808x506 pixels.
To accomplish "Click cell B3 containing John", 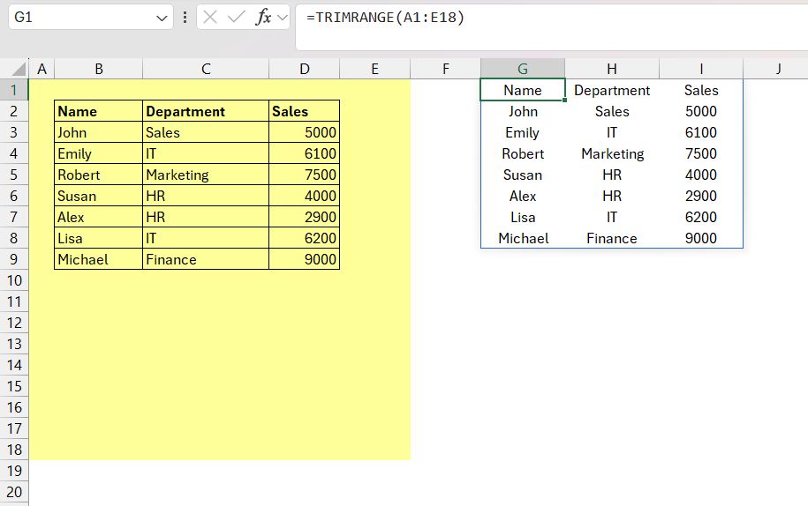I will coord(98,132).
